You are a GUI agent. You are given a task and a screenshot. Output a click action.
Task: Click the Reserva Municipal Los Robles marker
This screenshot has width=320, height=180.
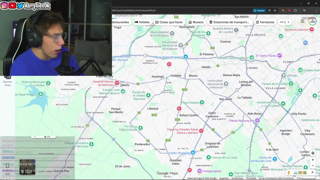point(48,83)
